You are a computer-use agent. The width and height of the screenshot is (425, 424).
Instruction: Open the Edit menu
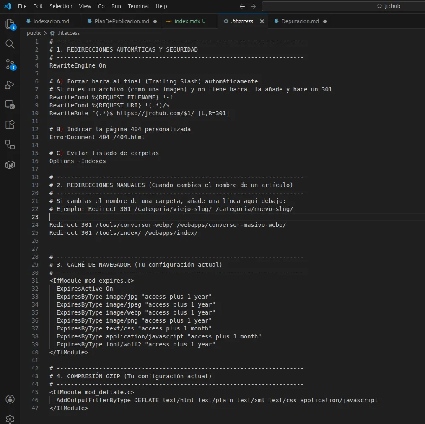(x=38, y=6)
